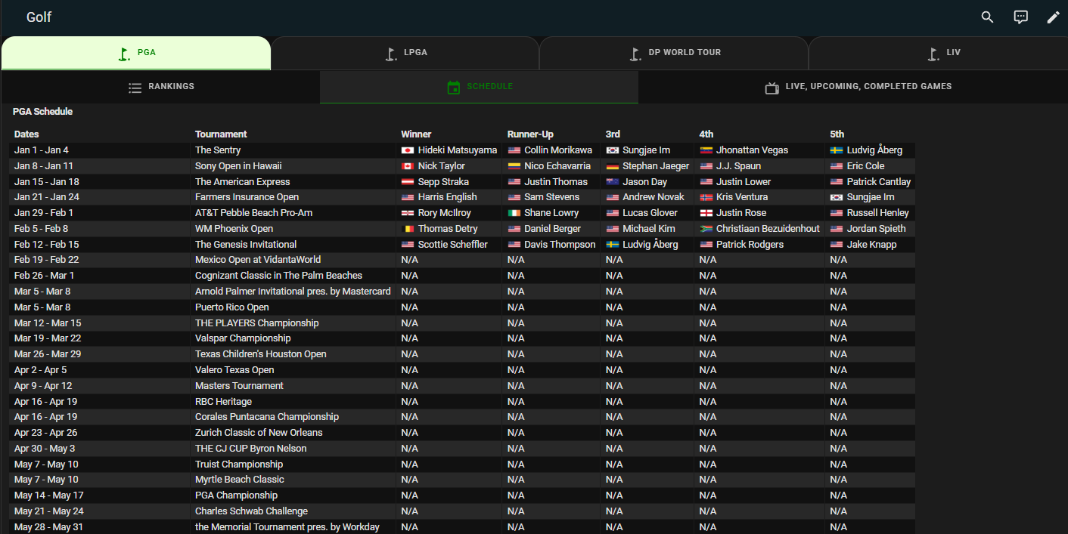Screen dimensions: 1068x534
Task: Open Live, Upcoming, Completed Games tab
Action: tap(853, 87)
